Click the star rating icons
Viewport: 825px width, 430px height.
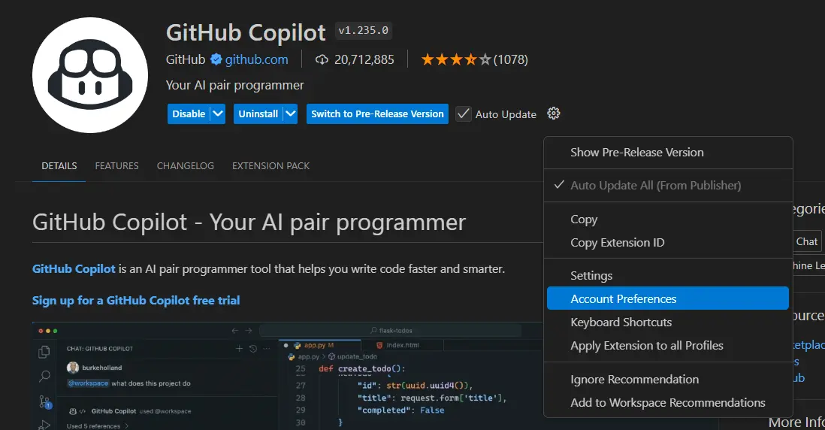tap(455, 59)
